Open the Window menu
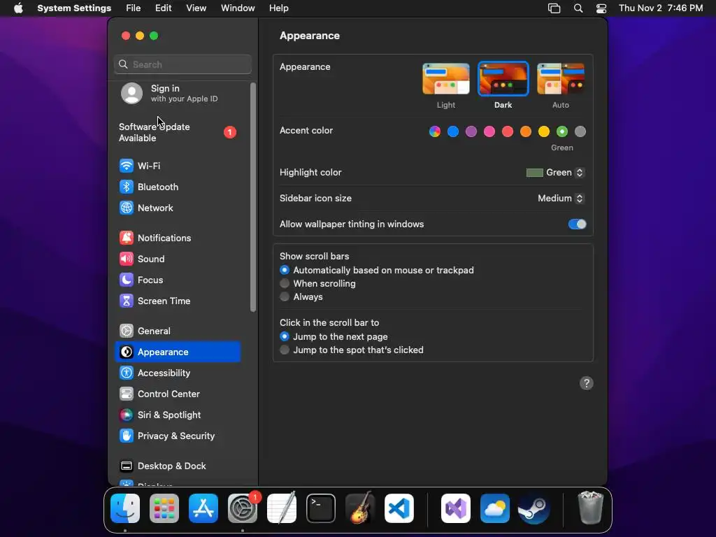The image size is (716, 537). pos(238,8)
